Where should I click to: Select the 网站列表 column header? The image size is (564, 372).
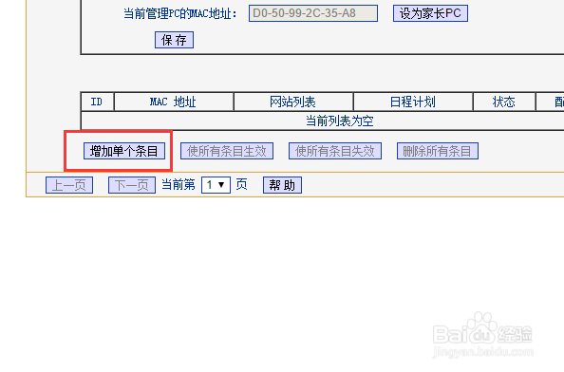(293, 102)
